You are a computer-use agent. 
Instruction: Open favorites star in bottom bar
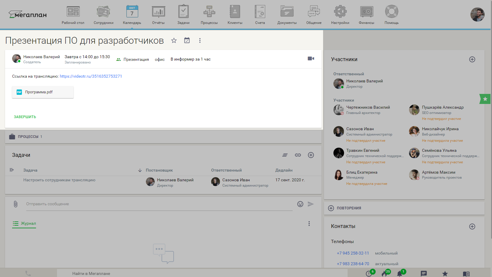[445, 274]
